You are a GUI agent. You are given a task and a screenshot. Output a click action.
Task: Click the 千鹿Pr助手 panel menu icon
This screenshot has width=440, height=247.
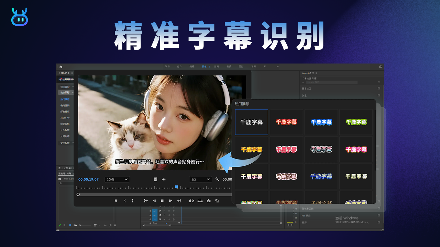click(x=72, y=73)
